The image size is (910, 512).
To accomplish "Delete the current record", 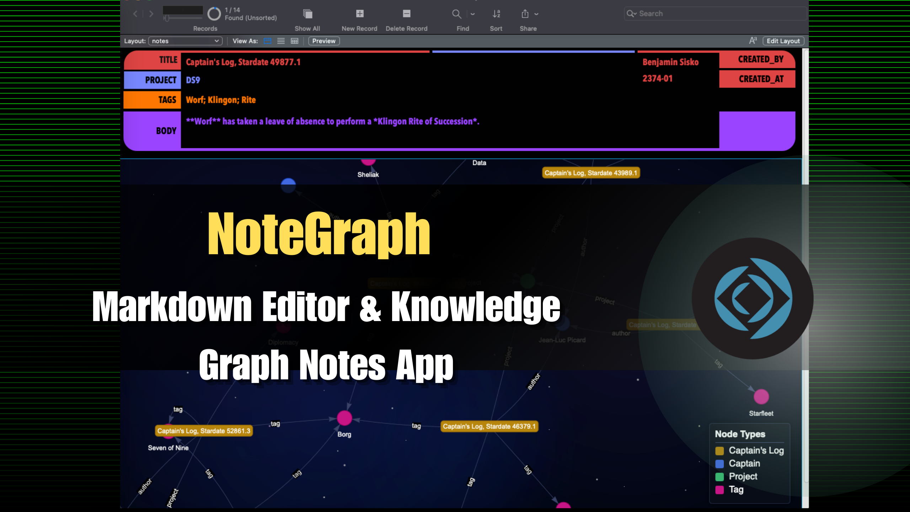I will click(406, 14).
